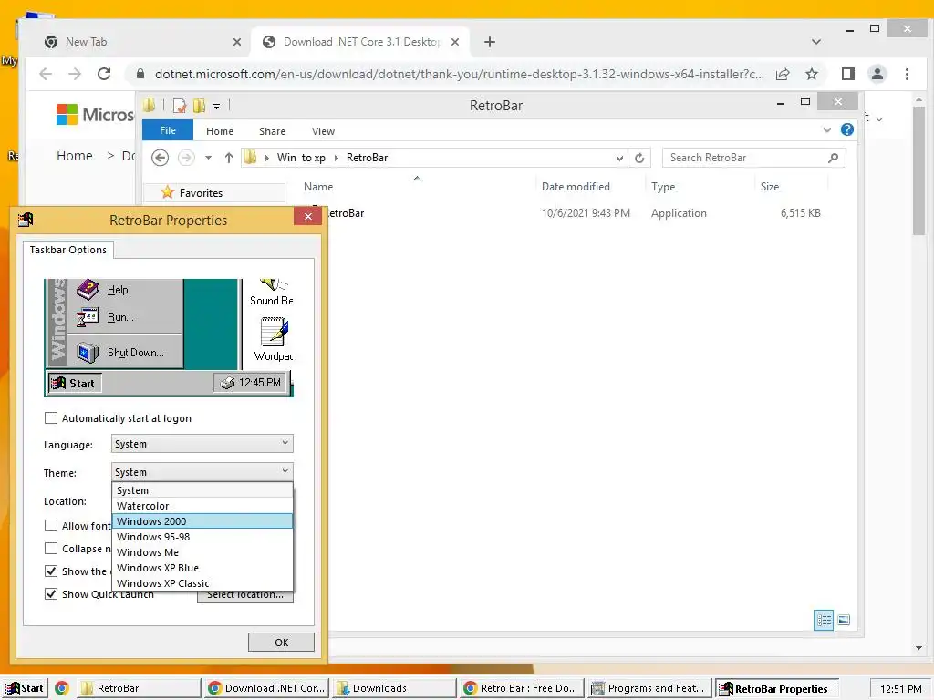Click the new folder icon in quick access toolbar
934x700 pixels.
[200, 106]
